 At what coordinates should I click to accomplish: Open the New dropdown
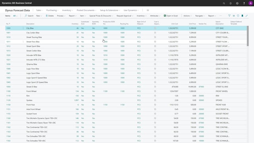pyautogui.click(x=39, y=16)
